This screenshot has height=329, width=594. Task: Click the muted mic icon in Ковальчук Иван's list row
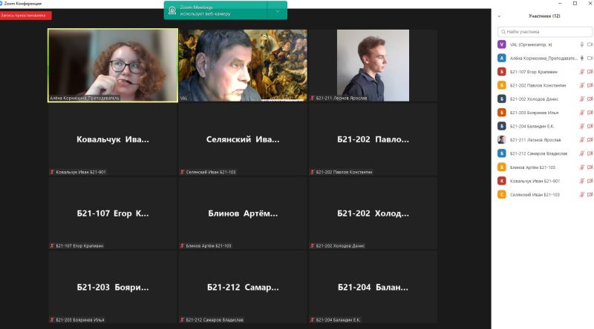[x=582, y=181]
